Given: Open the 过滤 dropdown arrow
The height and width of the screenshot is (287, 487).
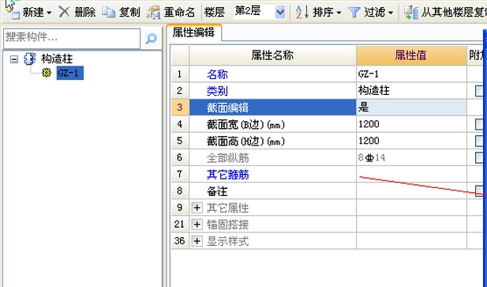Looking at the screenshot, I should click(391, 13).
